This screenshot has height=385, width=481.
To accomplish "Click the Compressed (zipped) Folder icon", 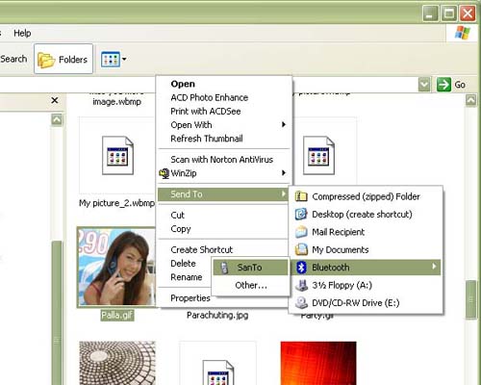I will click(x=301, y=196).
